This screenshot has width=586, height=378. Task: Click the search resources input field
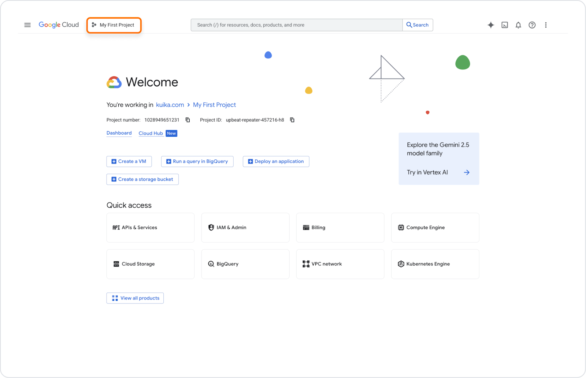(296, 25)
